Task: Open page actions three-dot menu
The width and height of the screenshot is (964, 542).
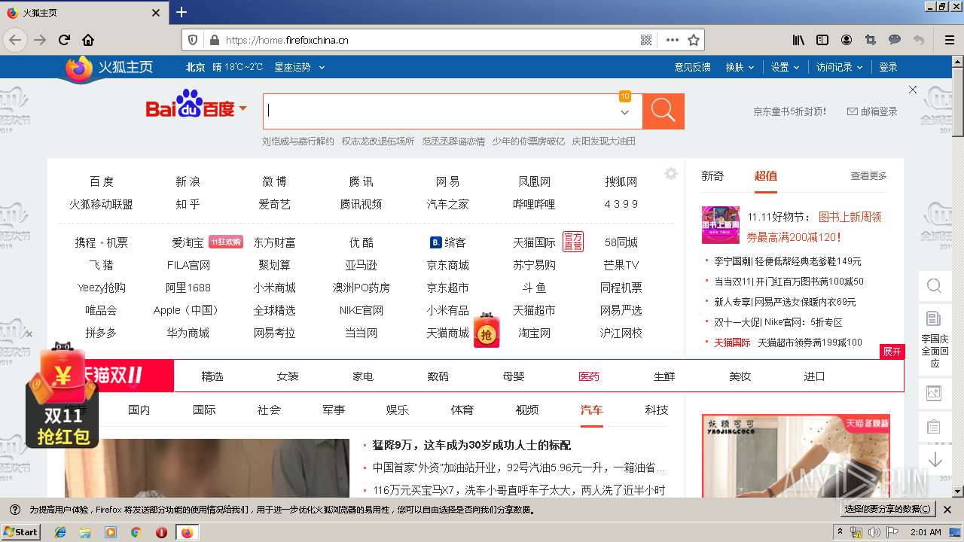Action: click(x=672, y=40)
